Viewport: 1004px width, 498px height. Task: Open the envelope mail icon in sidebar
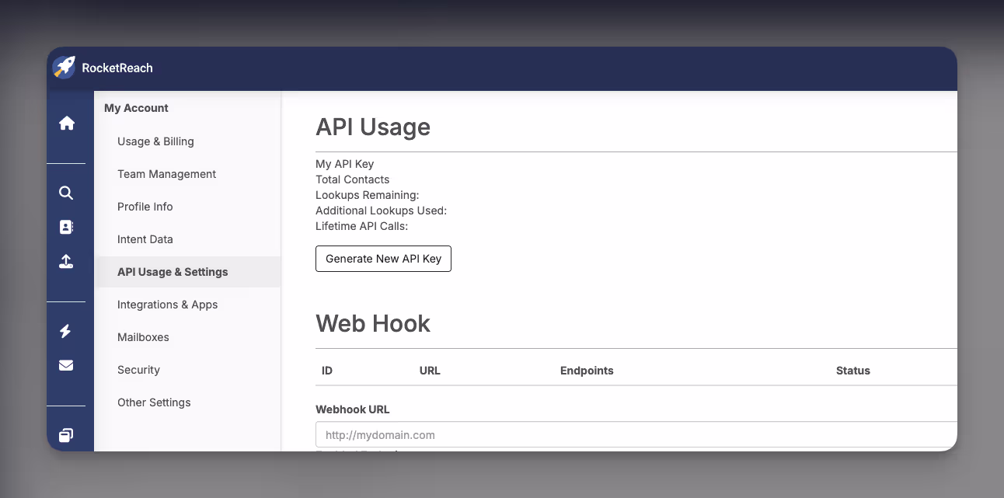pyautogui.click(x=66, y=365)
